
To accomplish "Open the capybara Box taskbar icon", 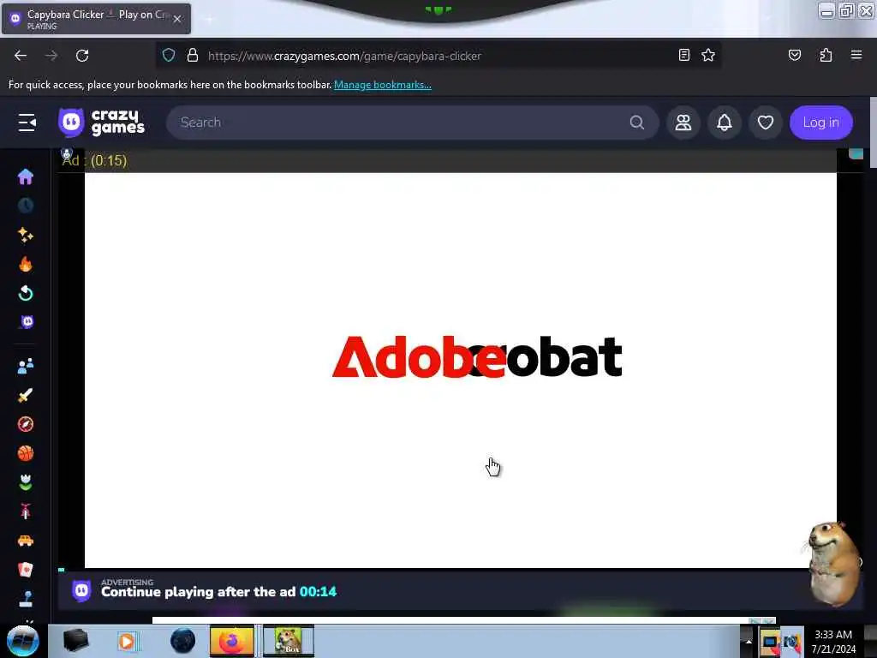I will click(289, 641).
